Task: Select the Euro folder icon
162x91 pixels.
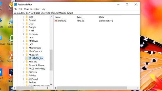Action: click(27, 17)
